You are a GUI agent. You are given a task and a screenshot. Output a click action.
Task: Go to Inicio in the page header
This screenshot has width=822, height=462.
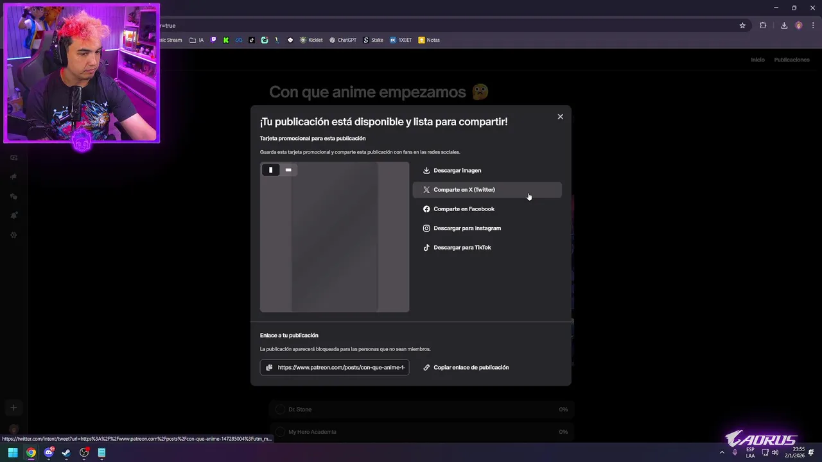(758, 60)
